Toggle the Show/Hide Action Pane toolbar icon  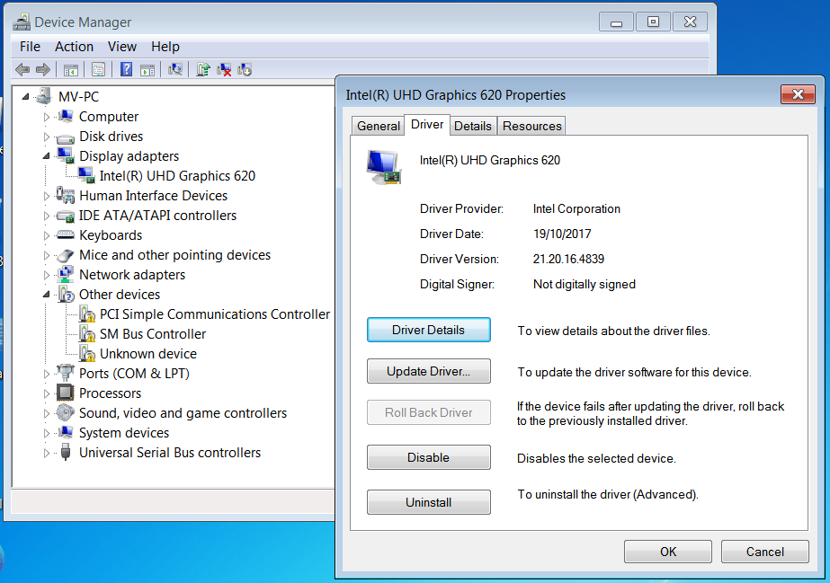(x=147, y=69)
